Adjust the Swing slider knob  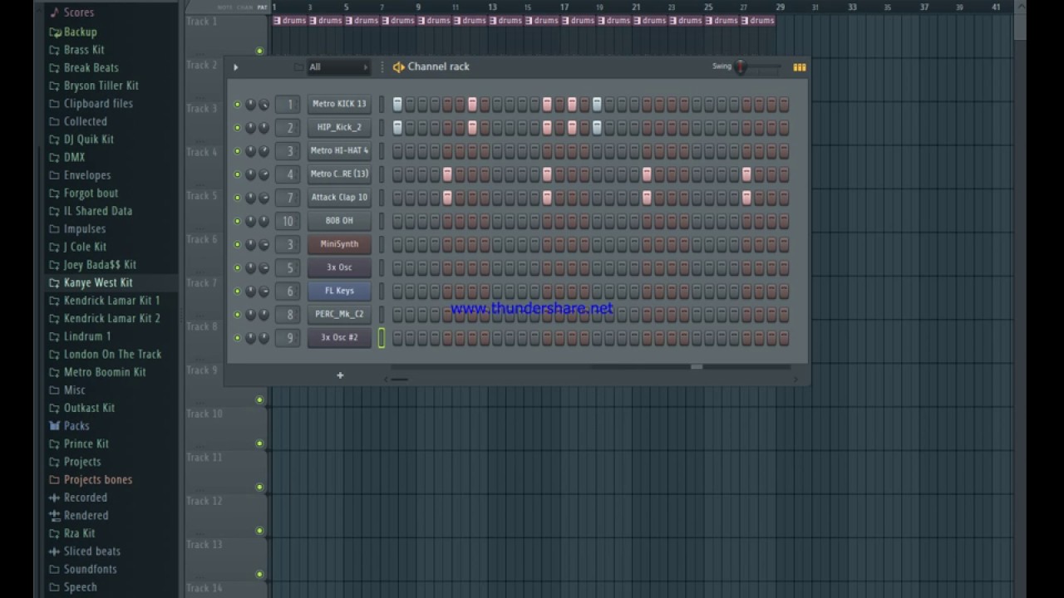[741, 67]
